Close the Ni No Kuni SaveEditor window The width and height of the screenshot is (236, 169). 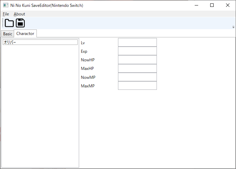click(228, 5)
